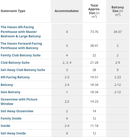The height and width of the screenshot is (137, 130).
Task: Open the Inside stateroom type
Action: pos(5,126)
